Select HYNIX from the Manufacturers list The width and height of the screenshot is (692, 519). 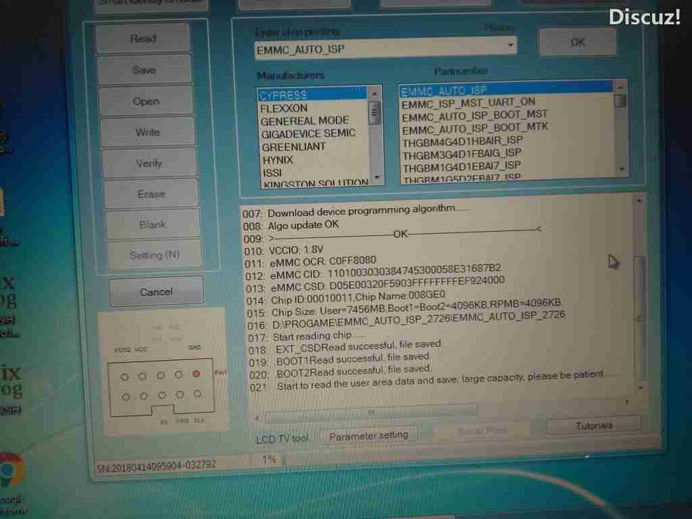tap(278, 159)
